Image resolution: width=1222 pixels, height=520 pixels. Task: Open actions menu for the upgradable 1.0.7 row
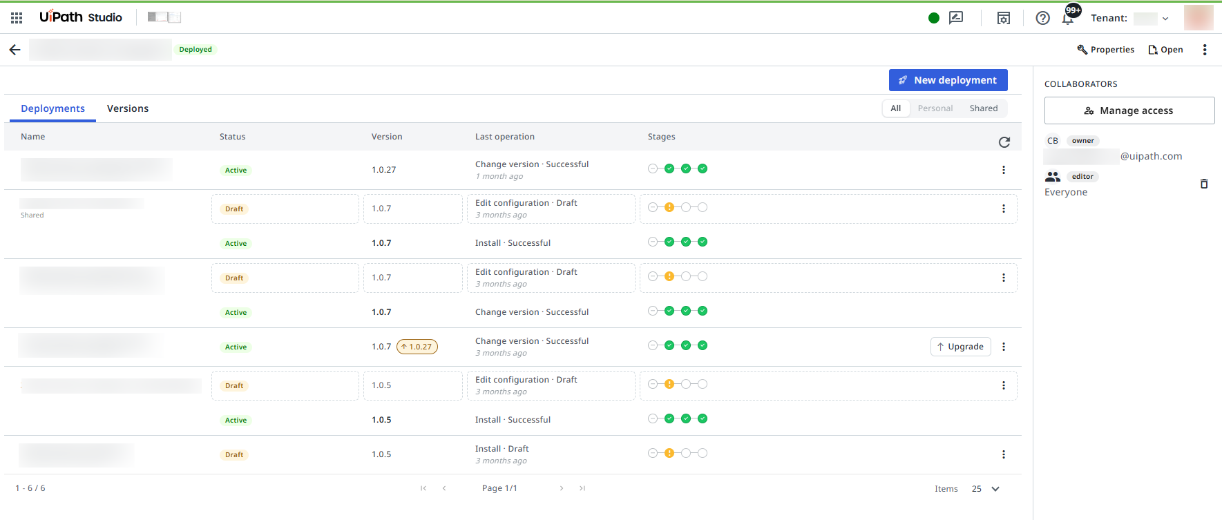(1004, 347)
